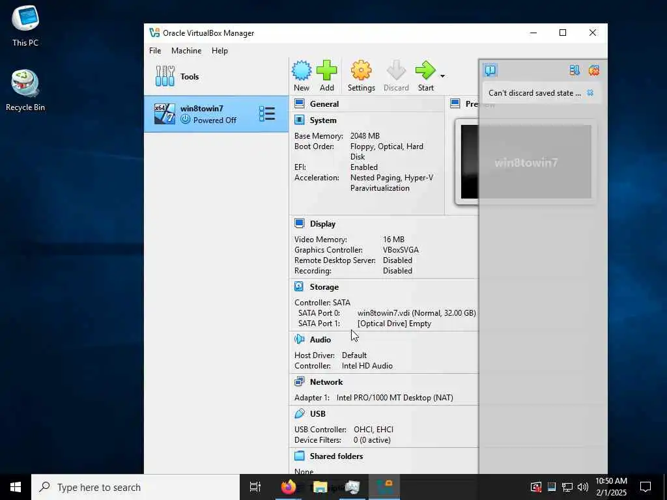This screenshot has width=667, height=500.
Task: Click the VBoxSVGA graphics controller value
Action: click(x=401, y=250)
